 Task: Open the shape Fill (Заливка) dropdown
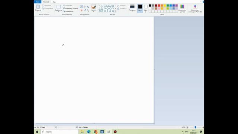(x=122, y=9)
